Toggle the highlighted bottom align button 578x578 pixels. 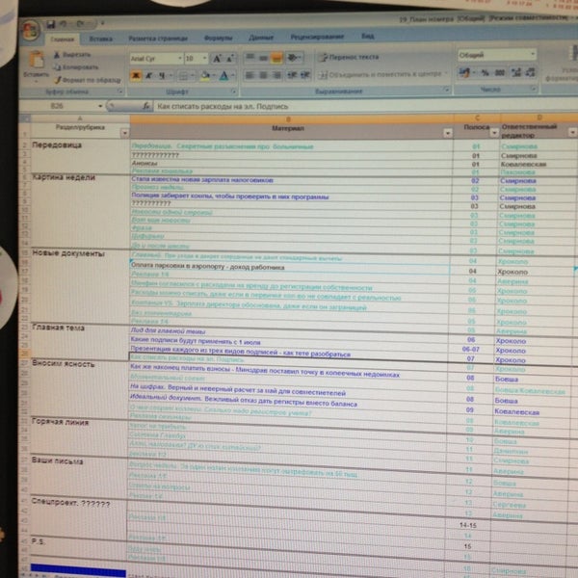click(x=276, y=58)
